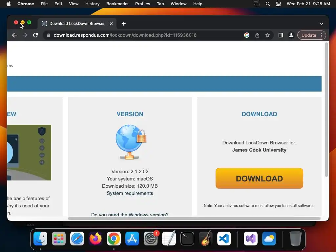The width and height of the screenshot is (336, 252).
Task: Open the Bookmarks menu
Action: click(x=117, y=4)
